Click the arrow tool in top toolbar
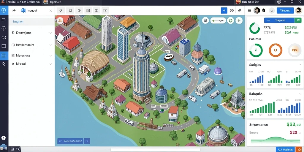 click(61, 10)
